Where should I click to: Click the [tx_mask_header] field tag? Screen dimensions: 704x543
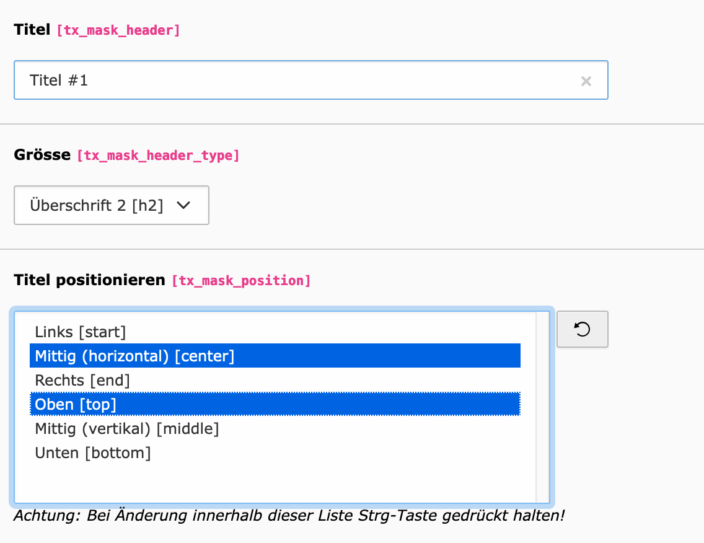click(118, 30)
